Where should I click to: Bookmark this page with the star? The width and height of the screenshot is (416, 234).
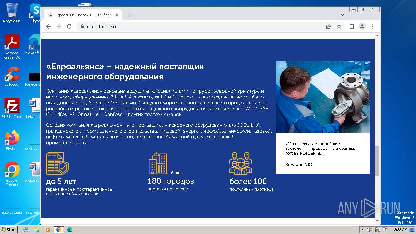339,26
